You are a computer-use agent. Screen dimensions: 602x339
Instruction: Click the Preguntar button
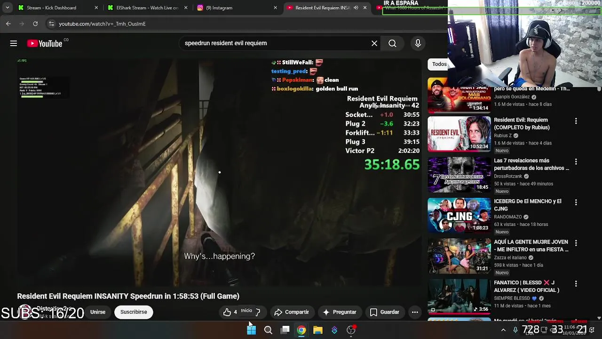(x=339, y=312)
